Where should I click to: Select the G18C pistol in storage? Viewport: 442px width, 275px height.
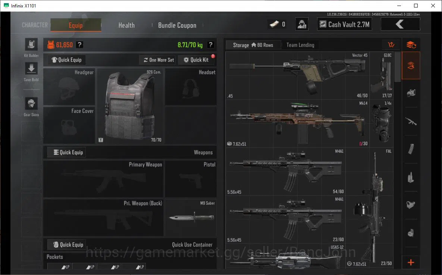pyautogui.click(x=382, y=75)
